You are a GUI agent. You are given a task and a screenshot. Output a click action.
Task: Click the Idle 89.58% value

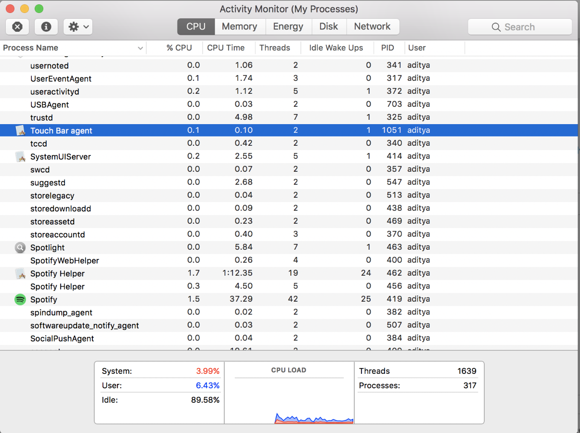tap(206, 400)
